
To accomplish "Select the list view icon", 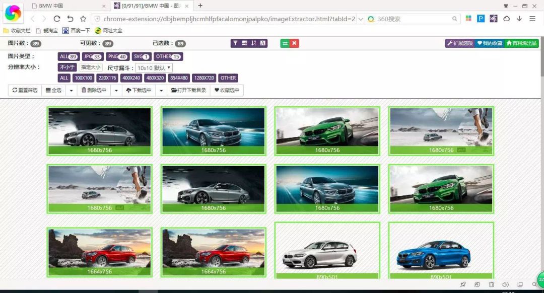I will point(245,43).
